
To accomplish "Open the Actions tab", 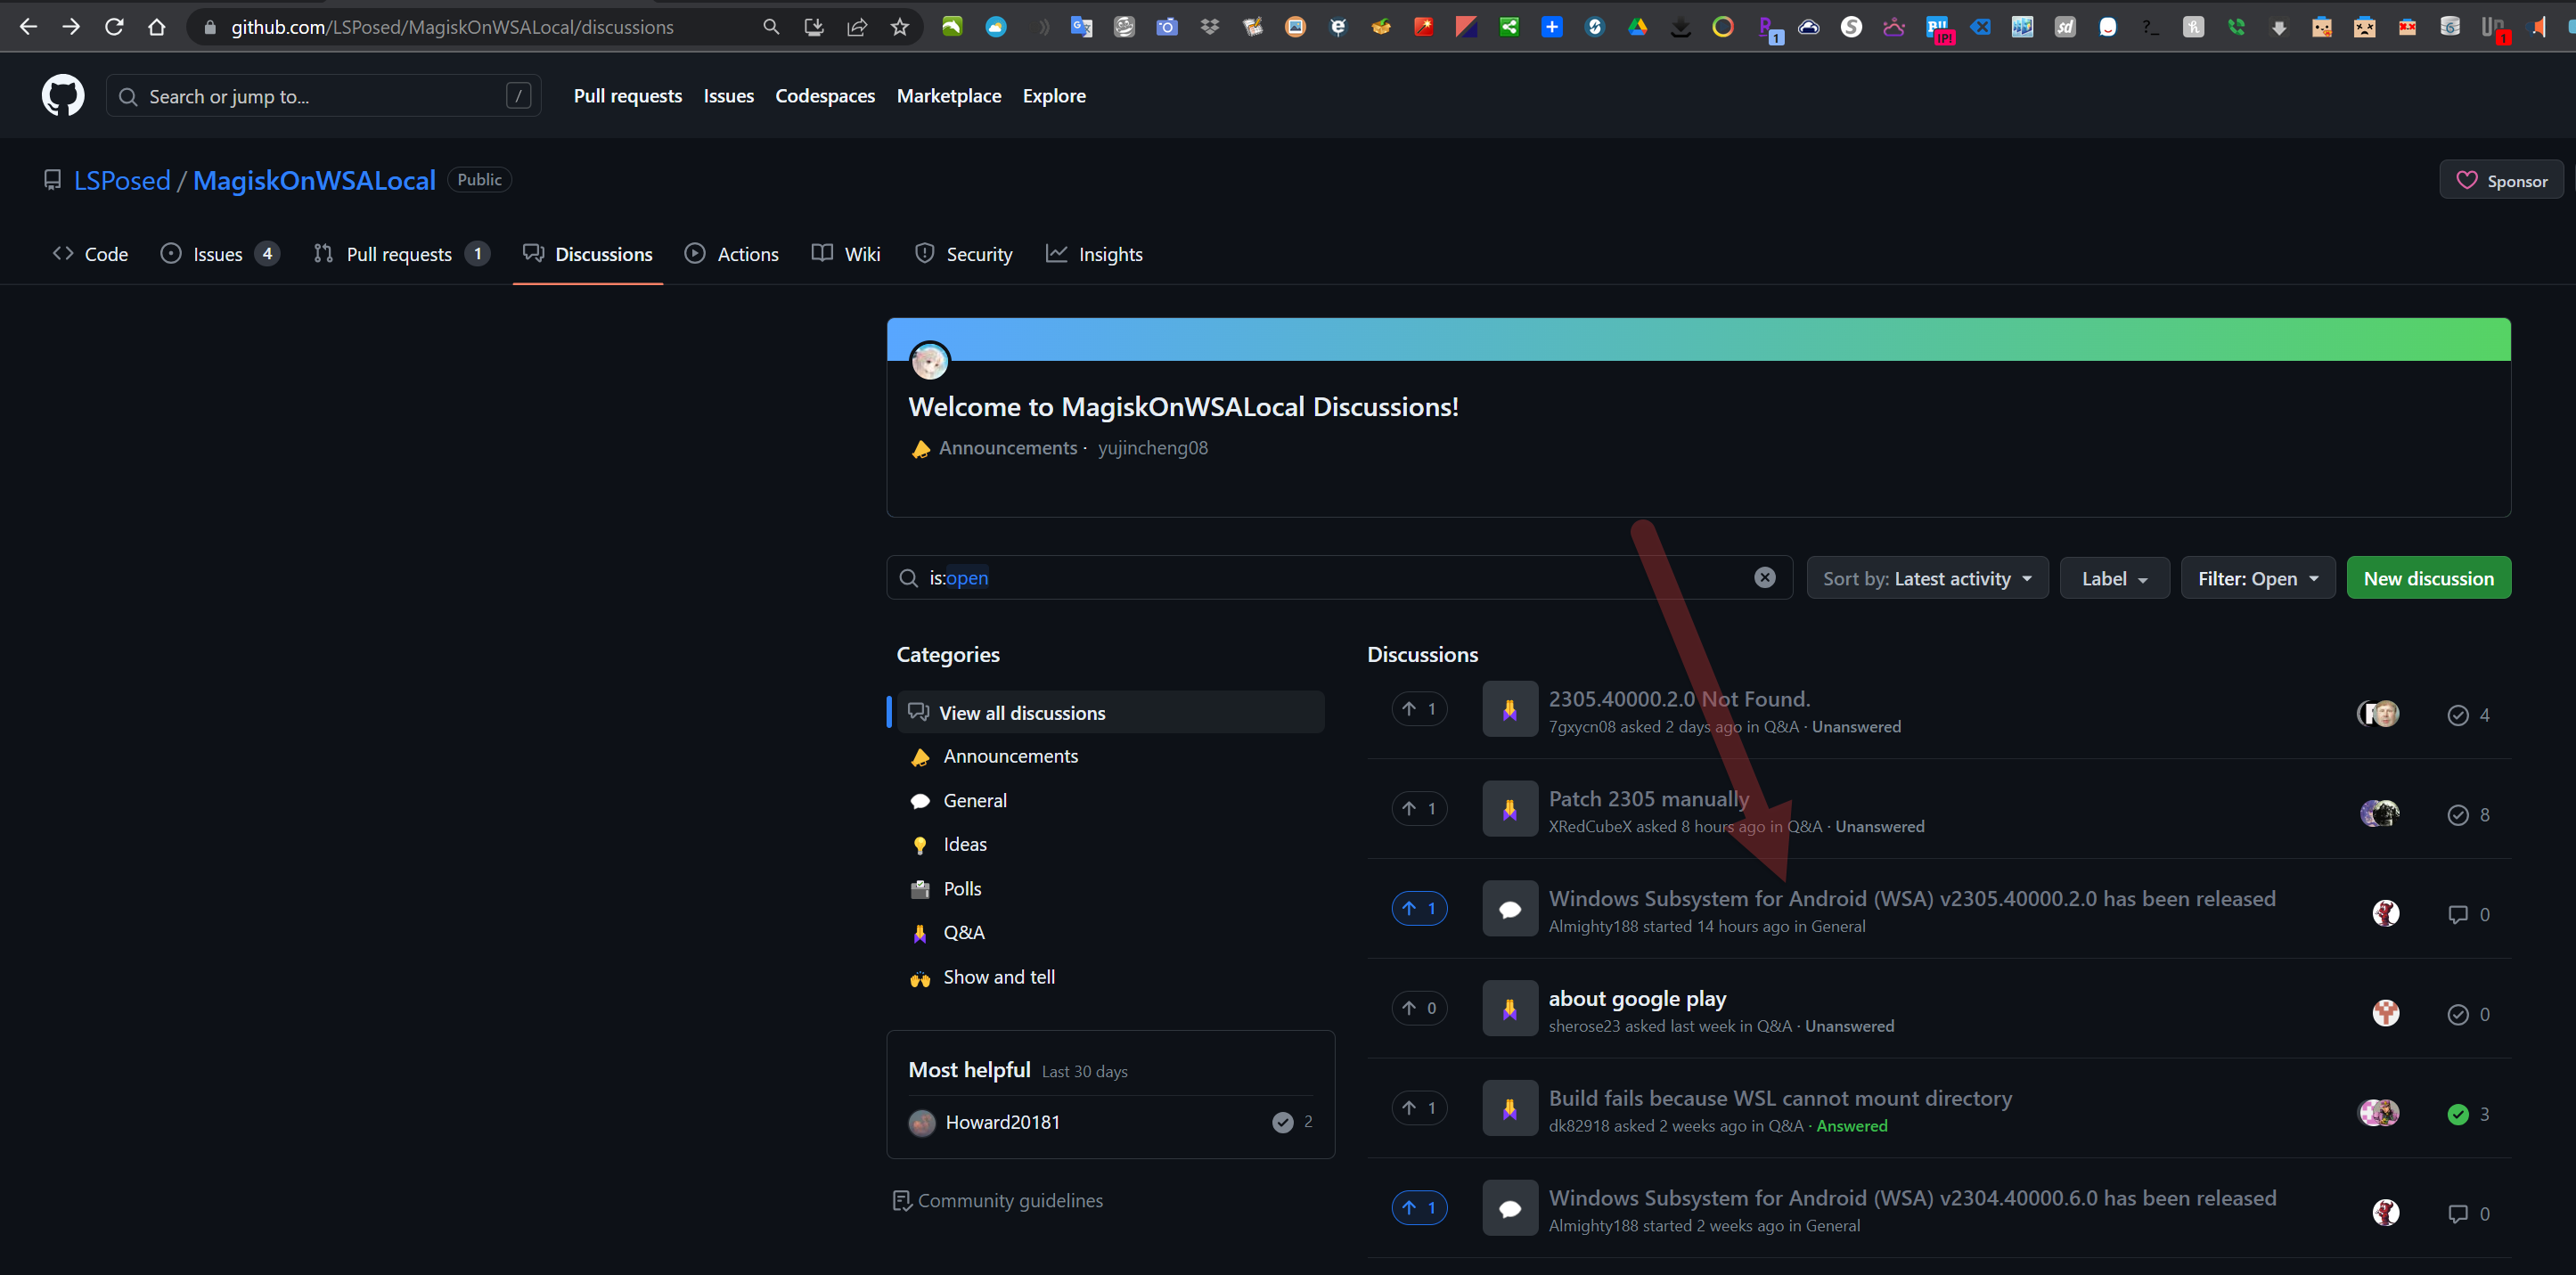I will tap(732, 254).
